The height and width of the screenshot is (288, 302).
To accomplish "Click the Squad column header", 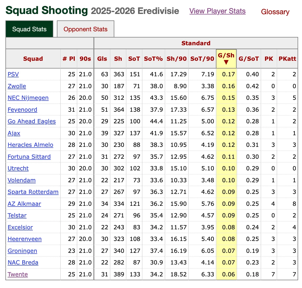I will (33, 59).
